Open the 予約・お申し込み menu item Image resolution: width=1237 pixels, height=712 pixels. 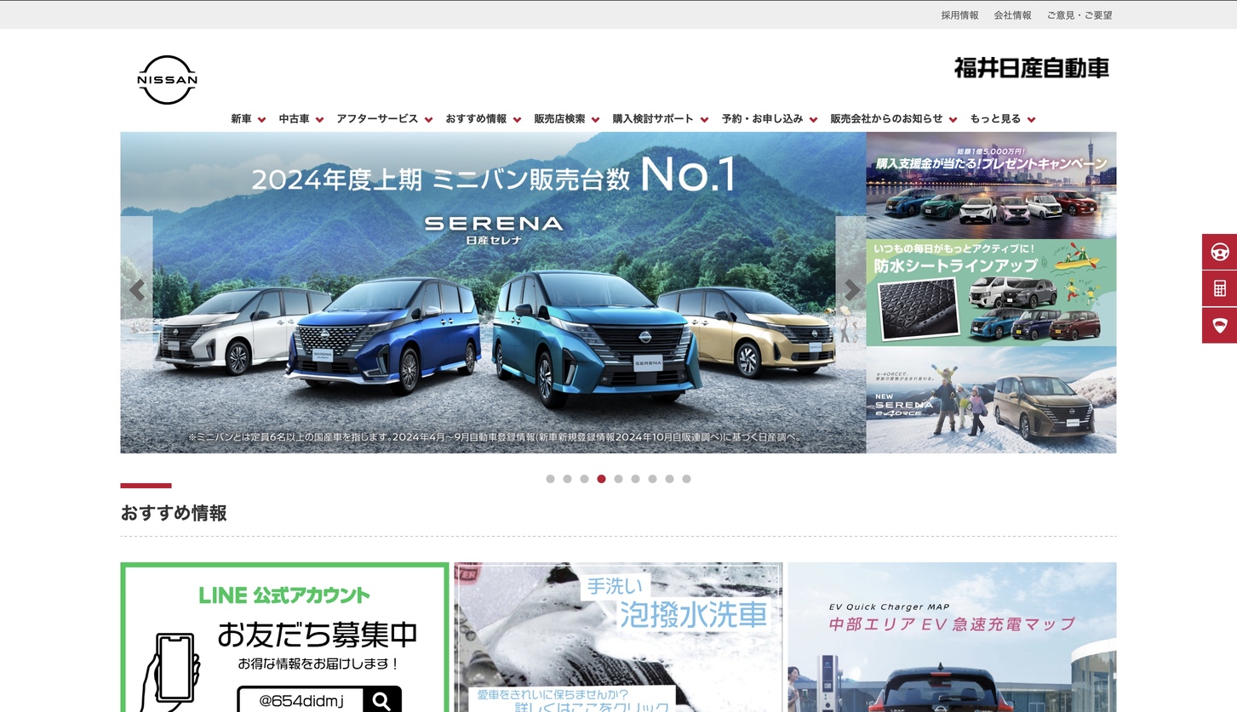pyautogui.click(x=762, y=119)
